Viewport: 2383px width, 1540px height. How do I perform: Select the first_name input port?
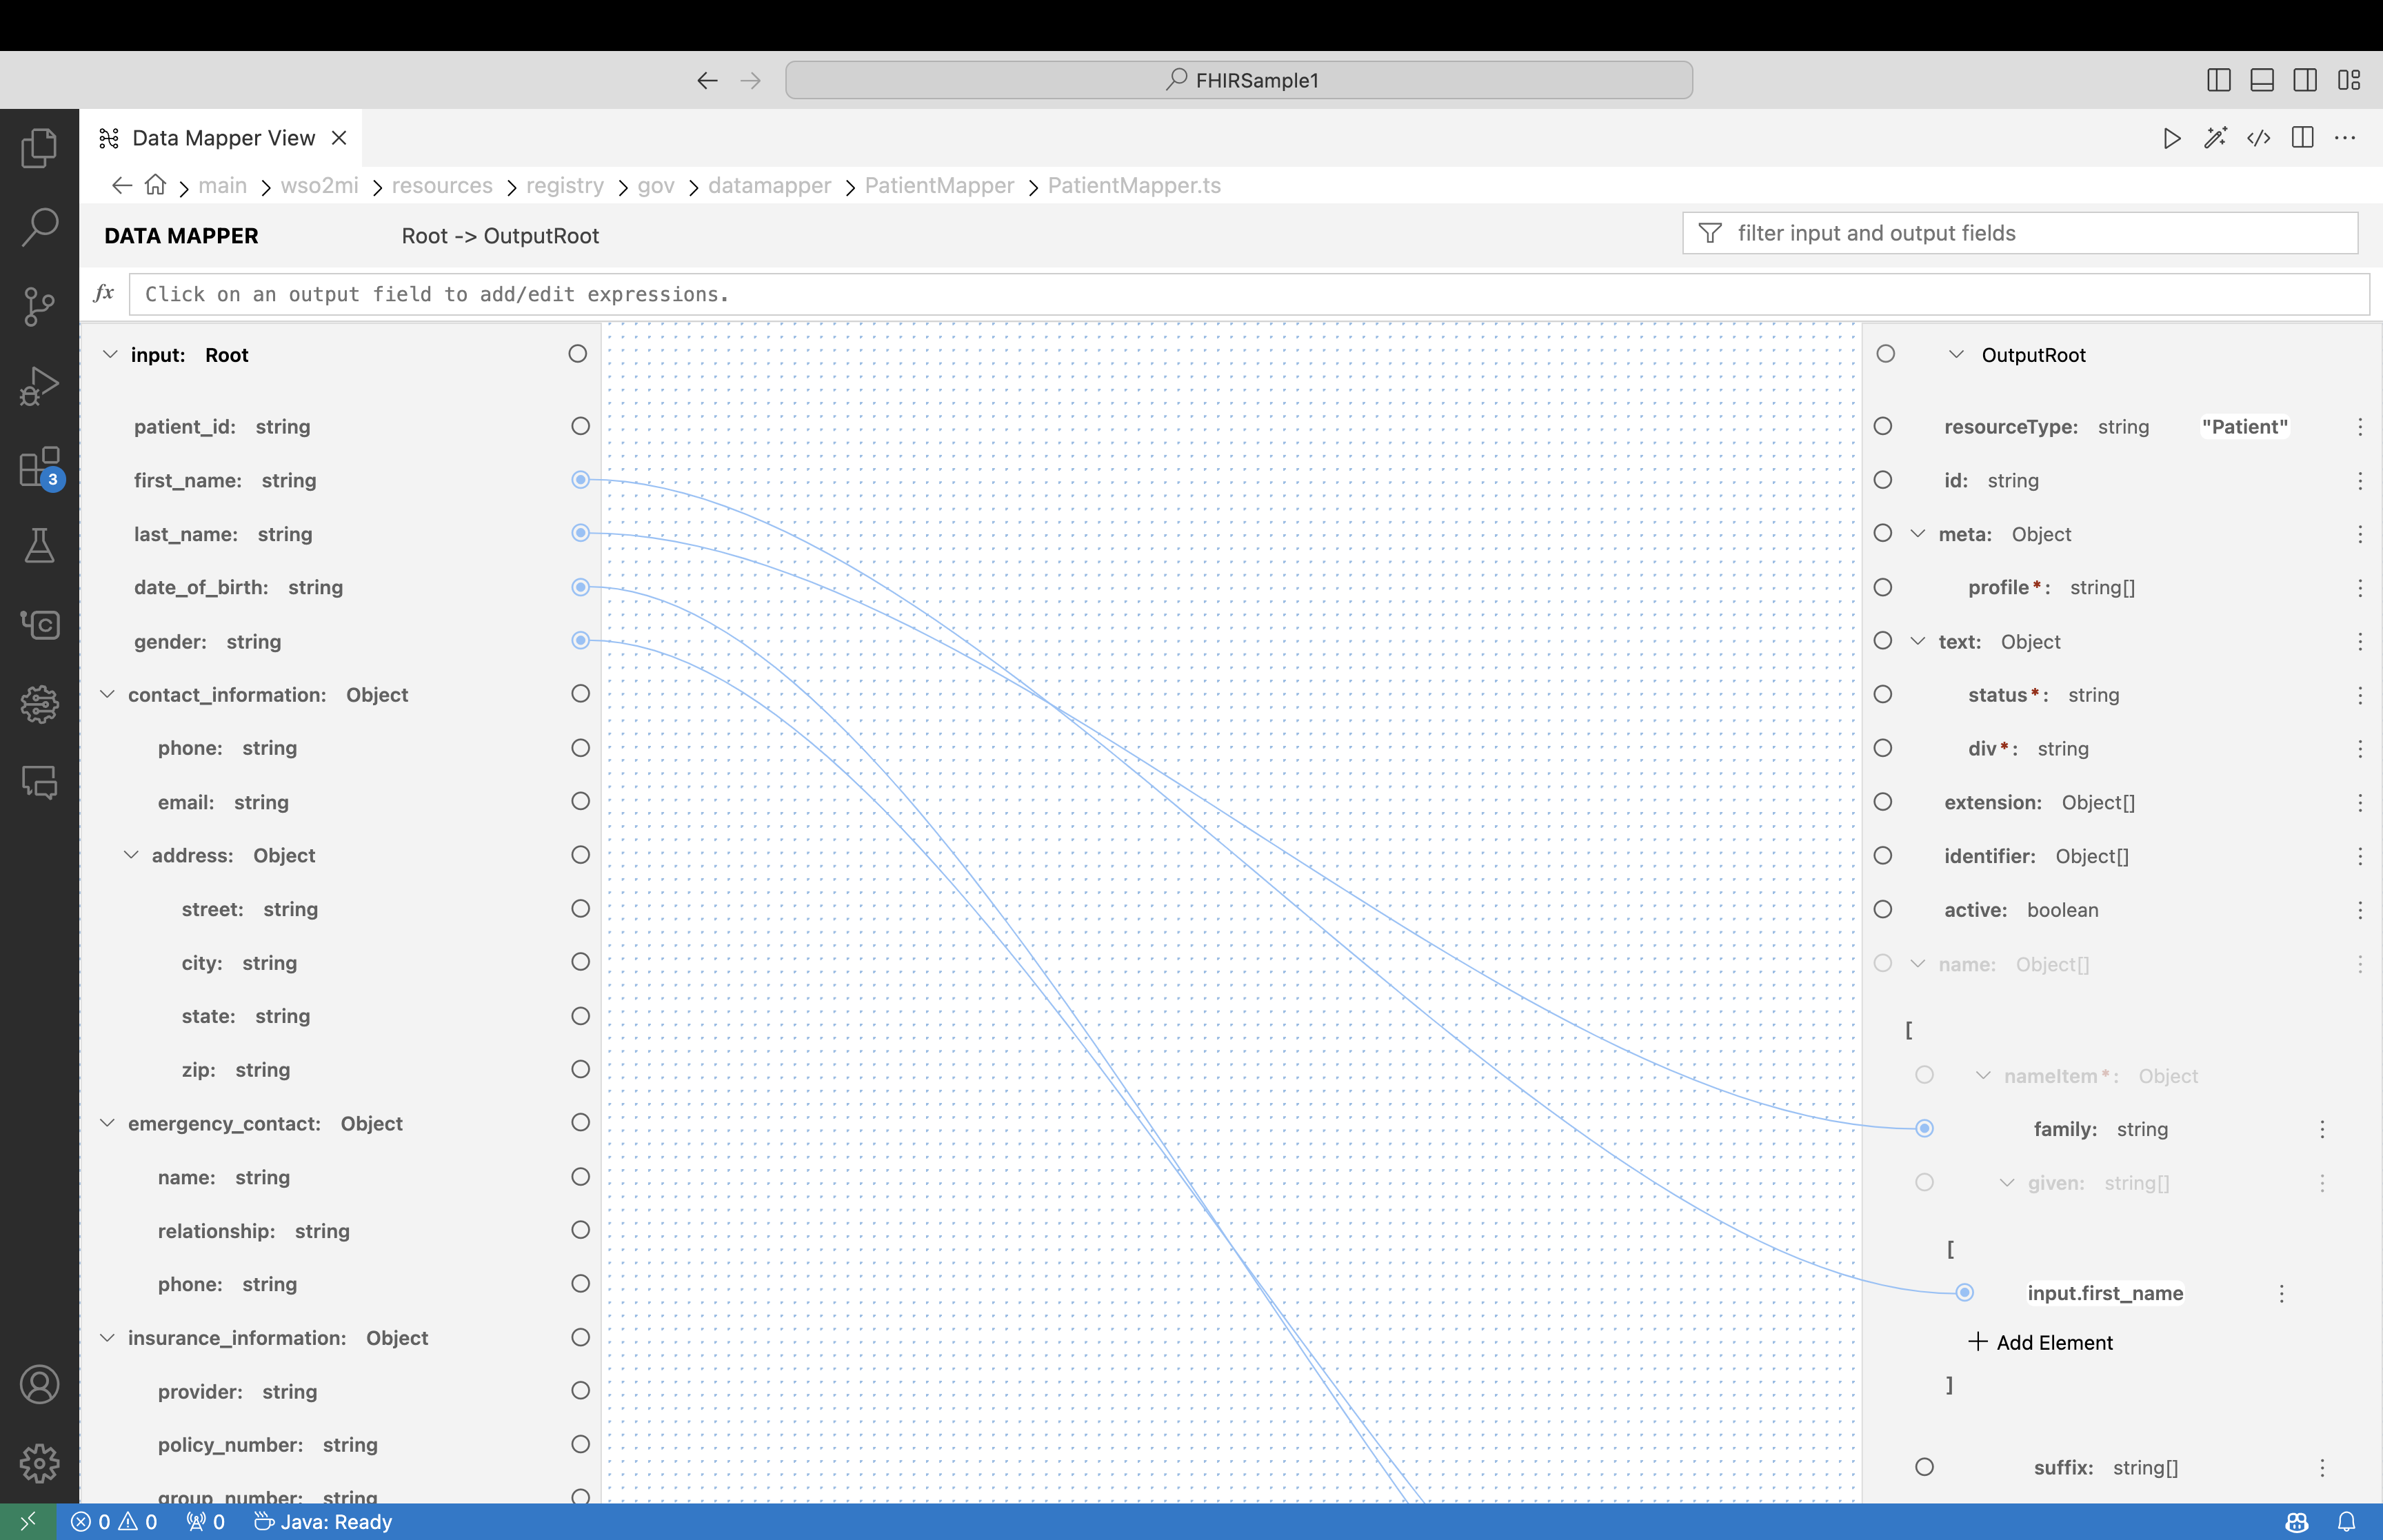pyautogui.click(x=580, y=480)
